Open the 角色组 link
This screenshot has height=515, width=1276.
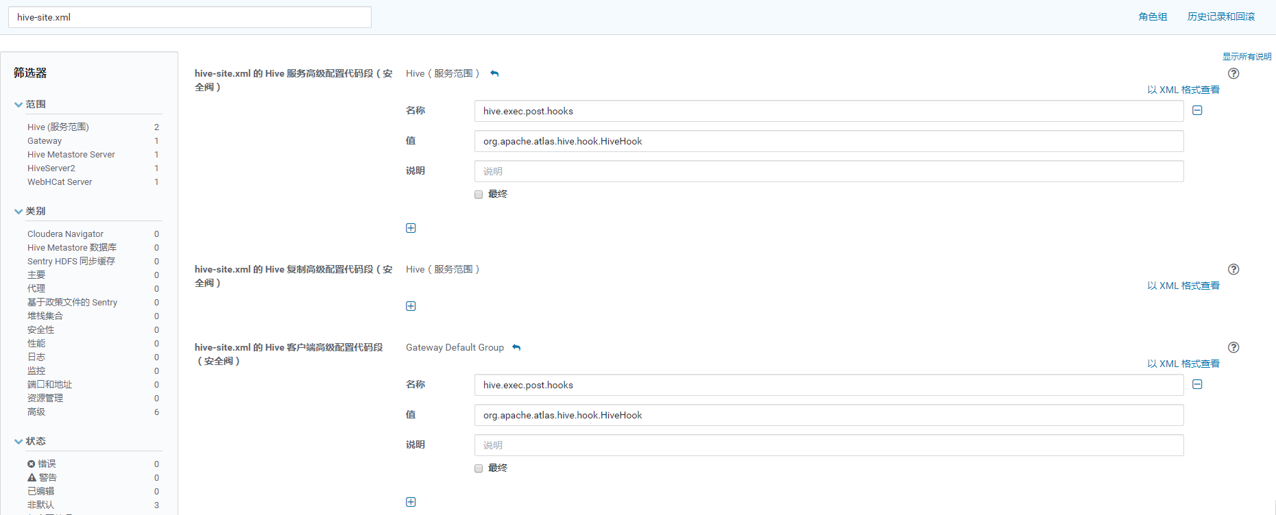click(1153, 16)
